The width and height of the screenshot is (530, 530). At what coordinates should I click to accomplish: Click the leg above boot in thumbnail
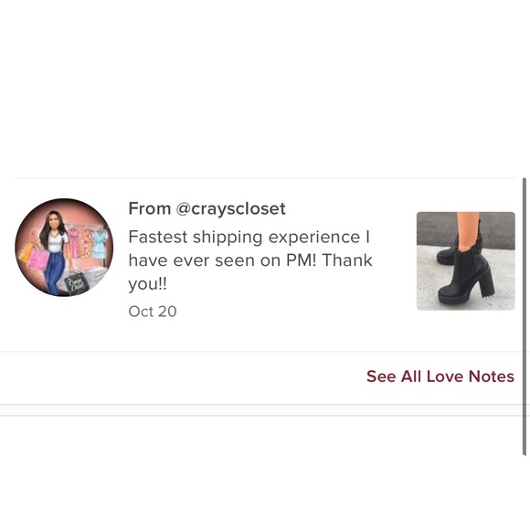tap(468, 231)
